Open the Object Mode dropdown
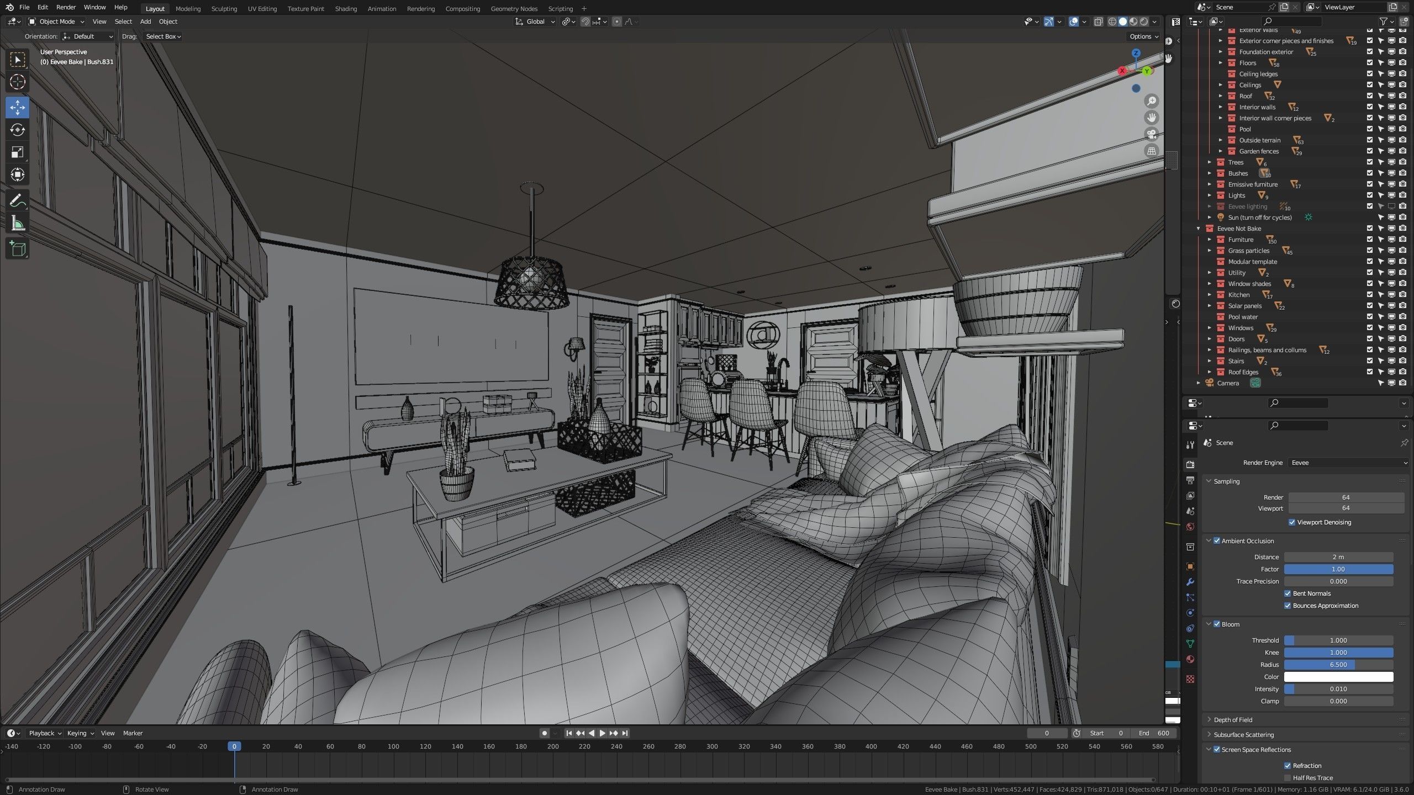 [x=57, y=22]
